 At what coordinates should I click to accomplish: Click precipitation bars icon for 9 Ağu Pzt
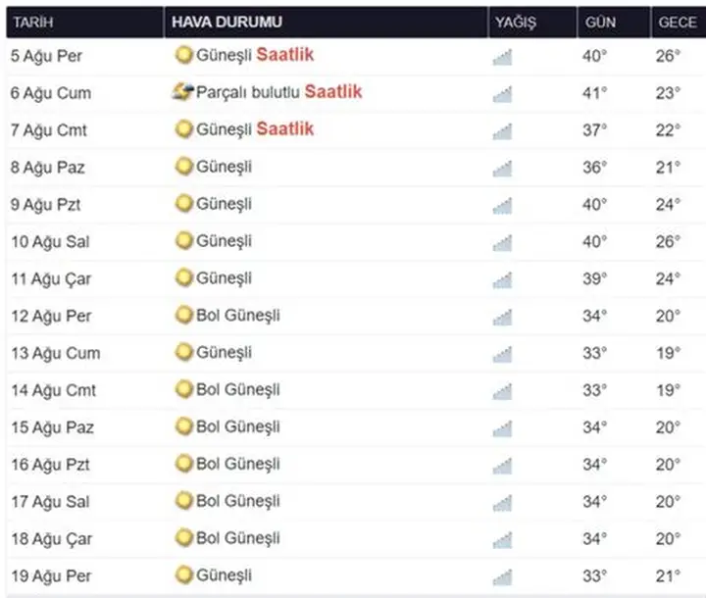[502, 205]
